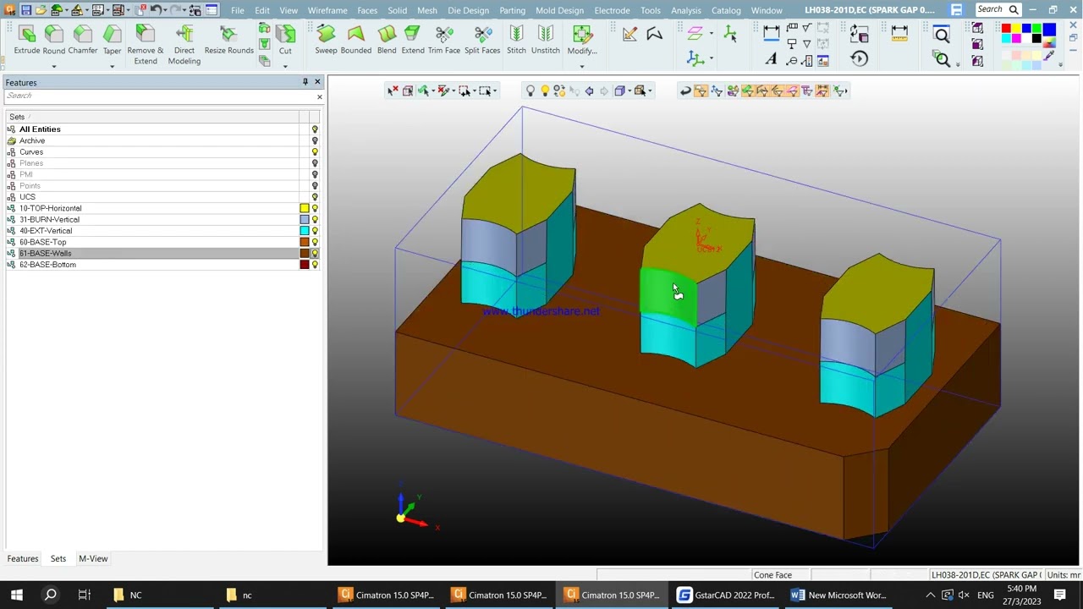This screenshot has height=609, width=1083.
Task: Open the undo history dropdown arrow
Action: [166, 10]
